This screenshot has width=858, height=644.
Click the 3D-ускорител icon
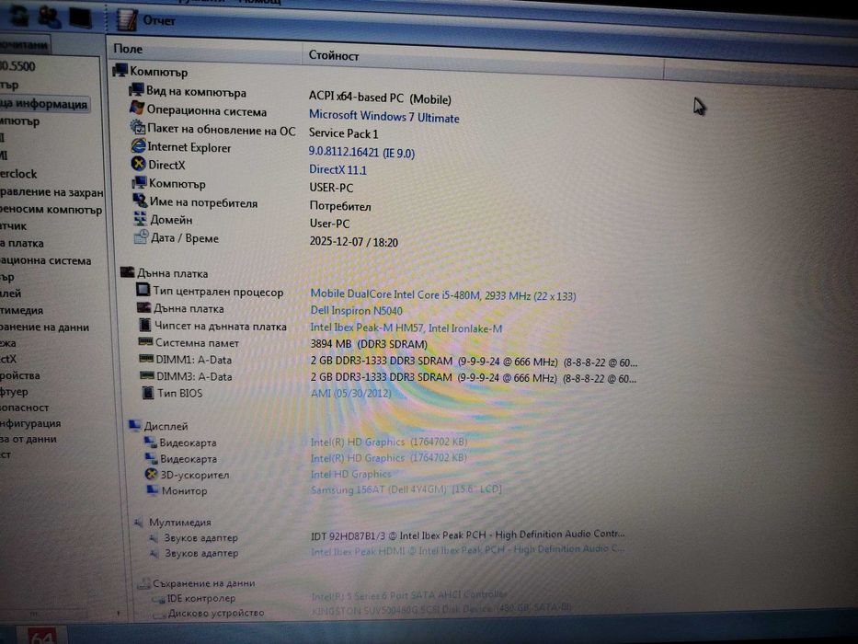click(151, 474)
